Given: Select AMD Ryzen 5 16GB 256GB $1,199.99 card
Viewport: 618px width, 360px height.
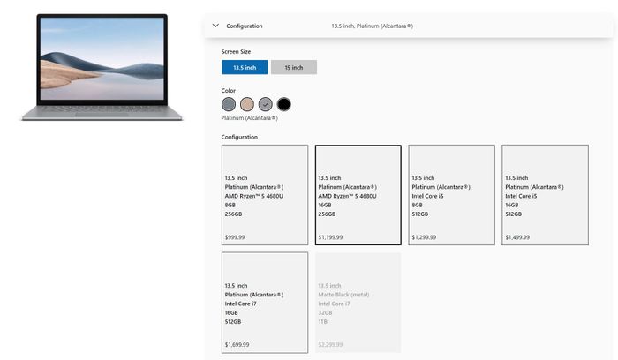Looking at the screenshot, I should click(358, 195).
